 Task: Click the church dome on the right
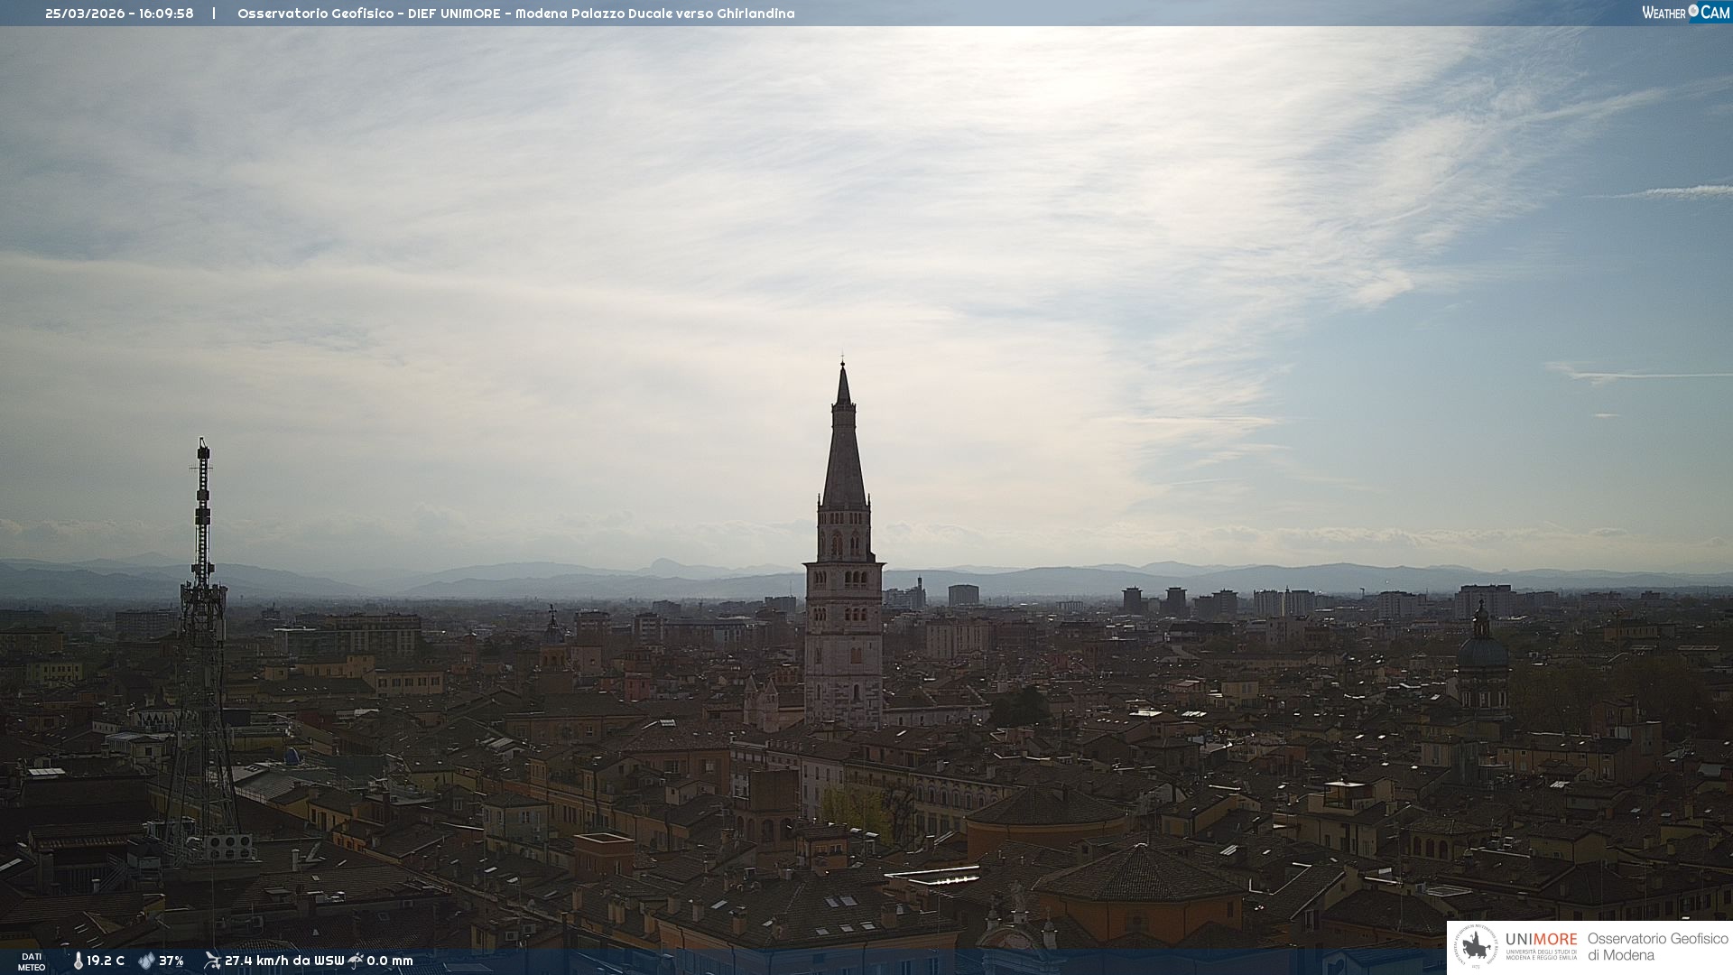coord(1482,650)
